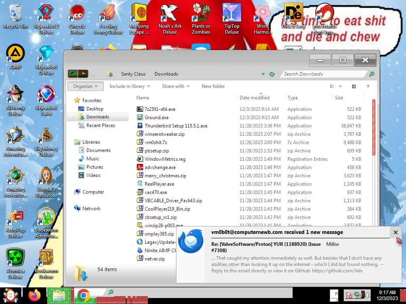Launch Bejeweled Twist desktop shortcut

tap(46, 101)
